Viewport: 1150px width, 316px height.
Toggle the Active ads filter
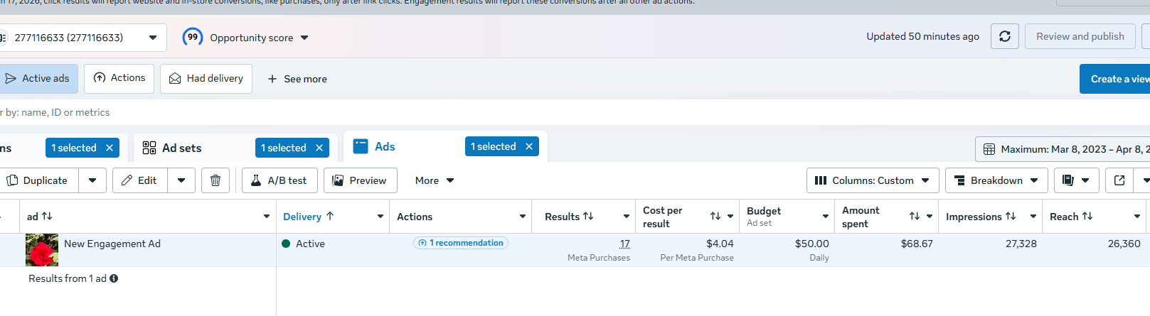pyautogui.click(x=38, y=78)
